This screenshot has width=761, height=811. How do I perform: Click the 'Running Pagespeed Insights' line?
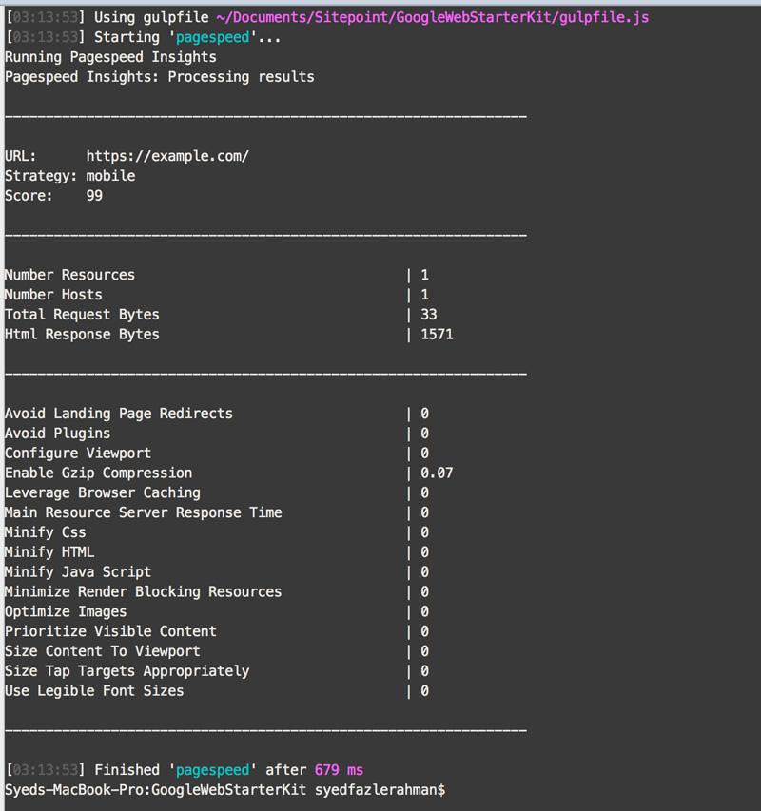[x=110, y=57]
